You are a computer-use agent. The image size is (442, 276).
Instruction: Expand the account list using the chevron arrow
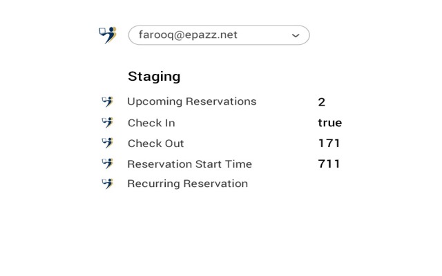(296, 36)
